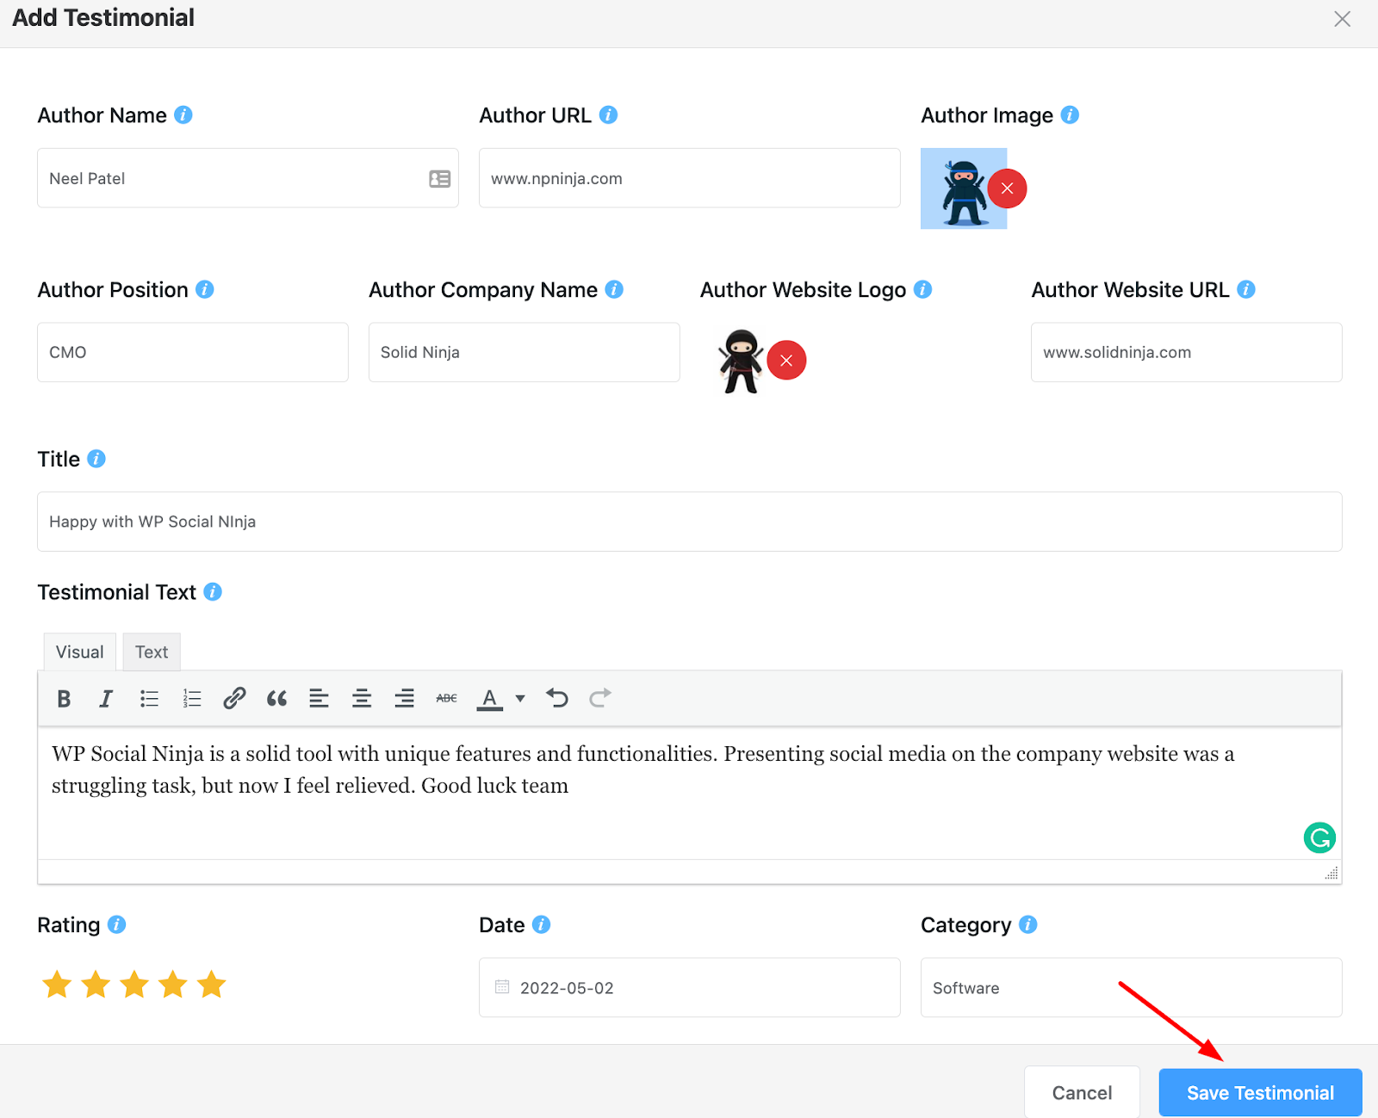The height and width of the screenshot is (1118, 1378).
Task: Remove the author website logo
Action: pyautogui.click(x=786, y=360)
